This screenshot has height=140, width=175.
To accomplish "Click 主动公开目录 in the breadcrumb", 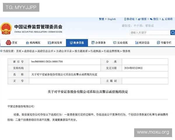I will click(64, 51).
